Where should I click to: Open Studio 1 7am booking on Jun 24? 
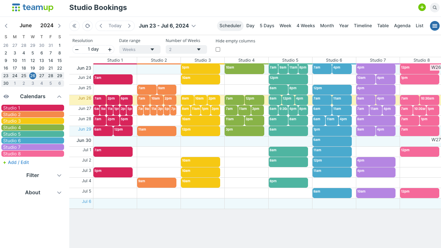(113, 80)
